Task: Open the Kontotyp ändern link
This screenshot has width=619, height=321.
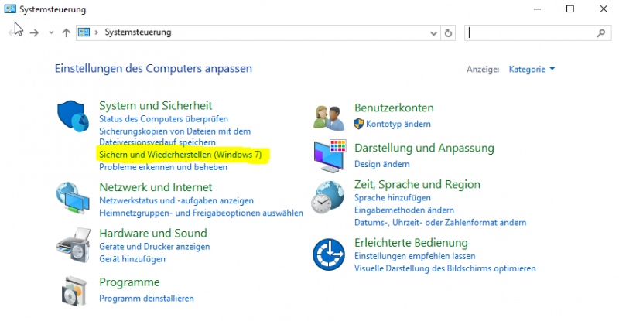Action: click(x=398, y=124)
